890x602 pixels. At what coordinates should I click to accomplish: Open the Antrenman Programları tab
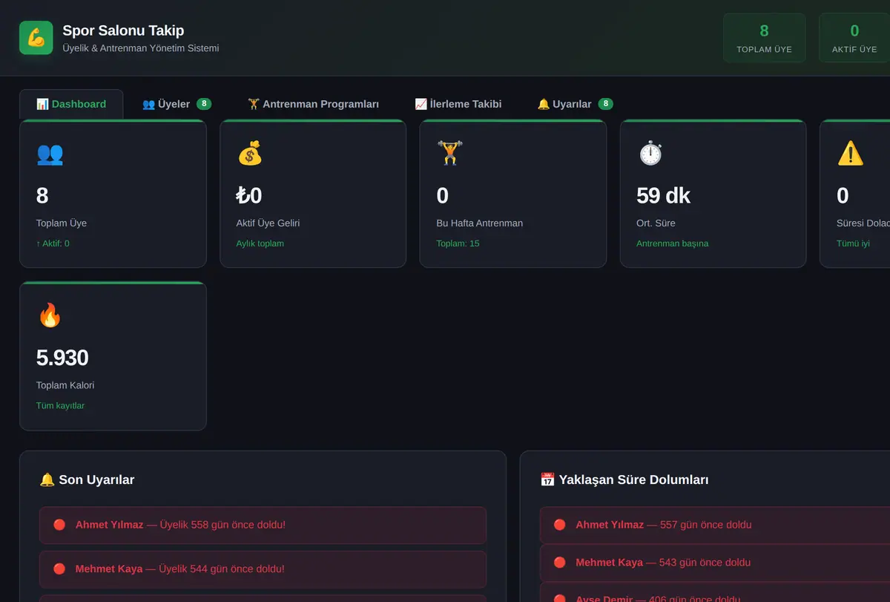click(313, 104)
